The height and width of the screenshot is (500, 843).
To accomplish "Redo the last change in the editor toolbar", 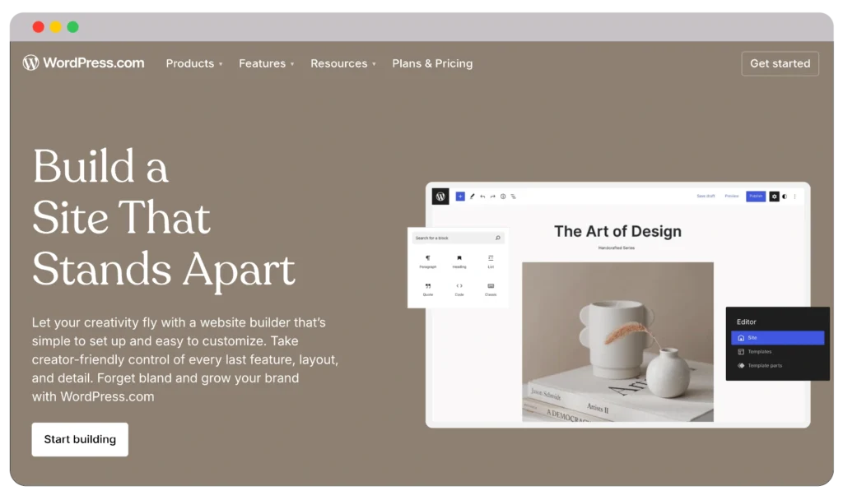I will point(492,197).
